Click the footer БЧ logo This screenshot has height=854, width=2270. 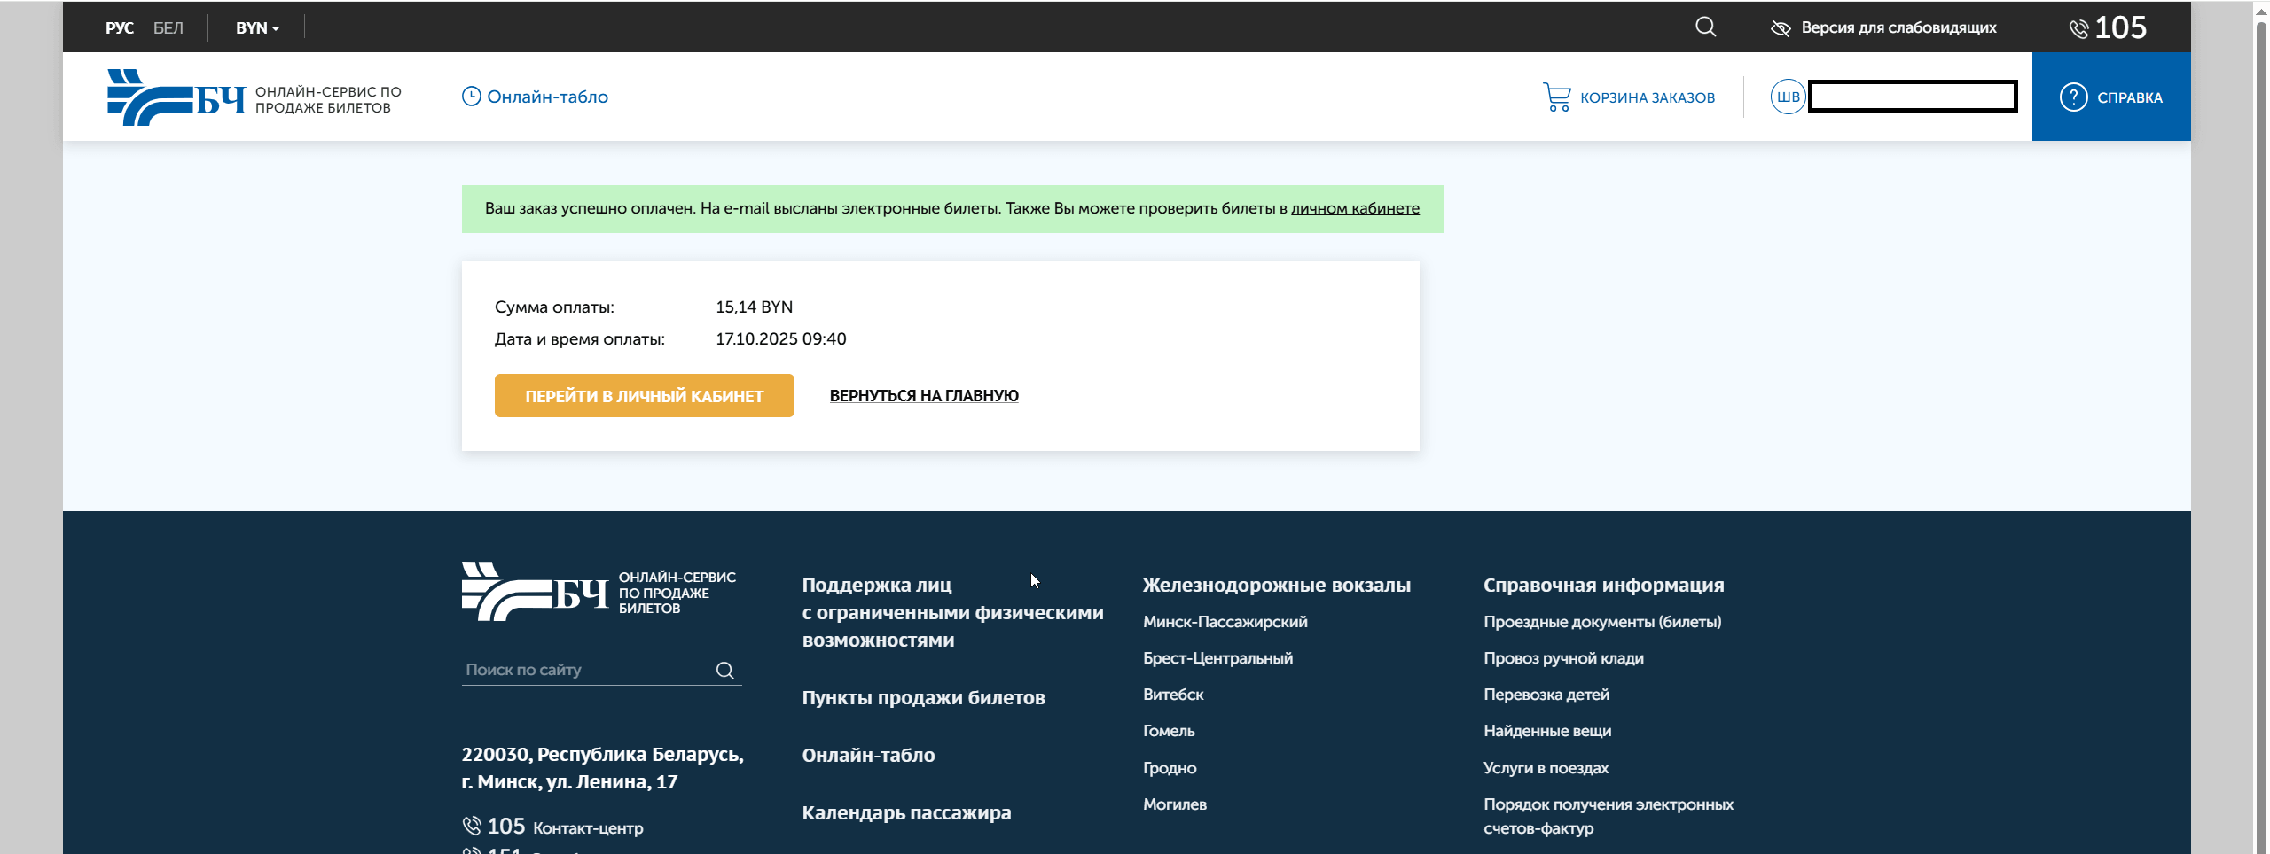click(535, 591)
